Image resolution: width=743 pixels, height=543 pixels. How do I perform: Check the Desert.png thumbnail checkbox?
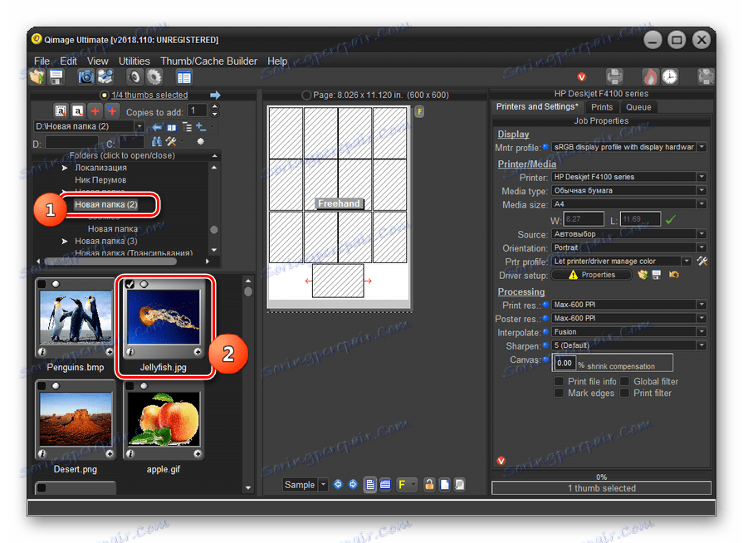42,386
